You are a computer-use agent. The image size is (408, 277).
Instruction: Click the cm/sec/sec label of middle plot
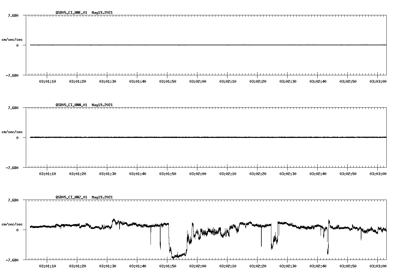click(13, 132)
